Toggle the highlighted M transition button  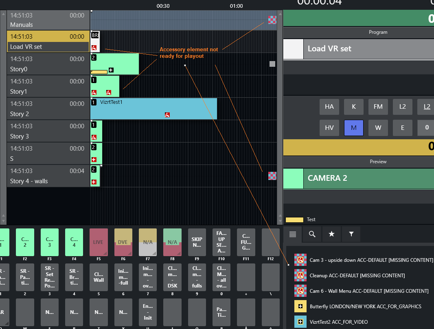pyautogui.click(x=353, y=127)
